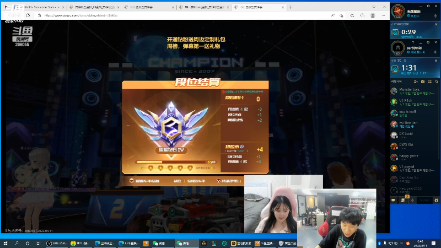Select friend V5 pgod
The width and height of the screenshot is (441, 248).
pos(415,168)
